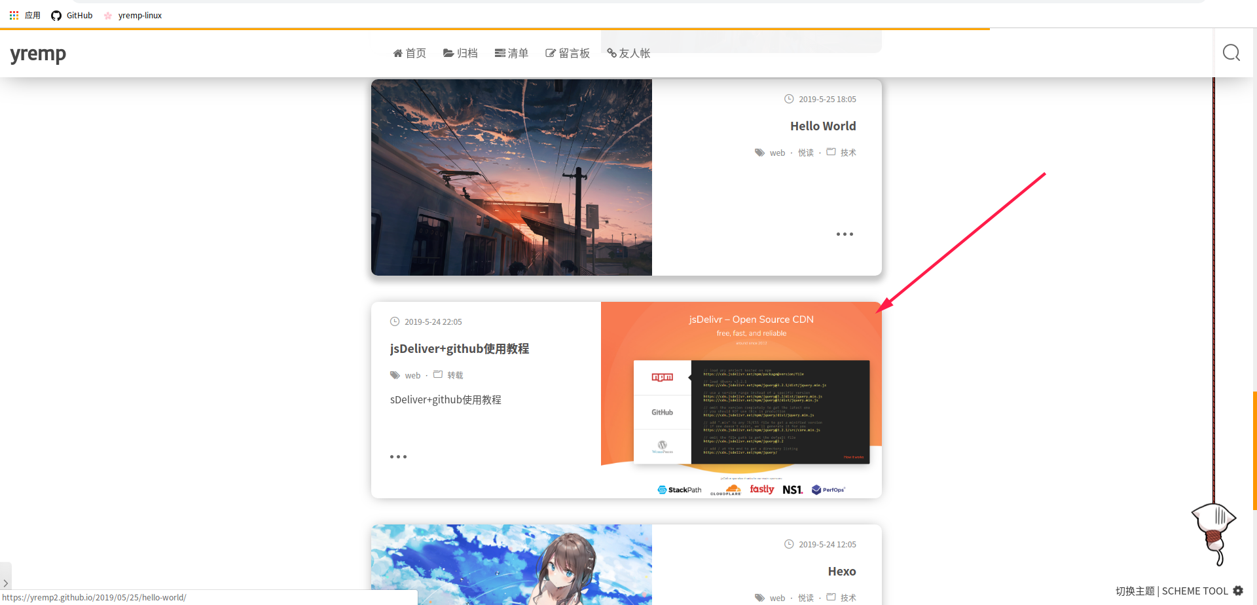The image size is (1257, 605).
Task: Open the 转载 category on jsDeliver post
Action: point(456,375)
